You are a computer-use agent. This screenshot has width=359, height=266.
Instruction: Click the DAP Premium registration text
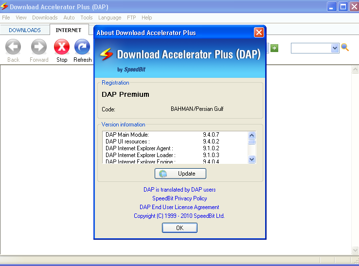tap(125, 94)
